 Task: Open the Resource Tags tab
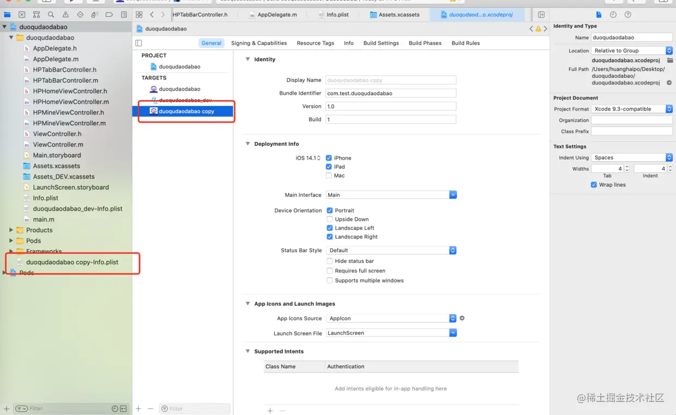(315, 43)
